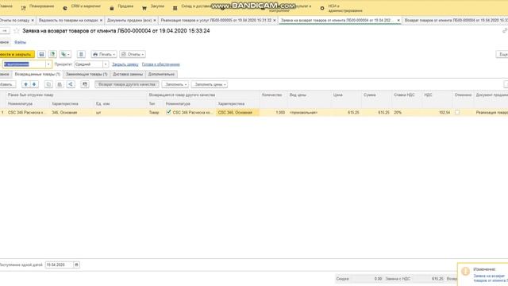Switch to Возврат товаров от клиента tab

[456, 20]
